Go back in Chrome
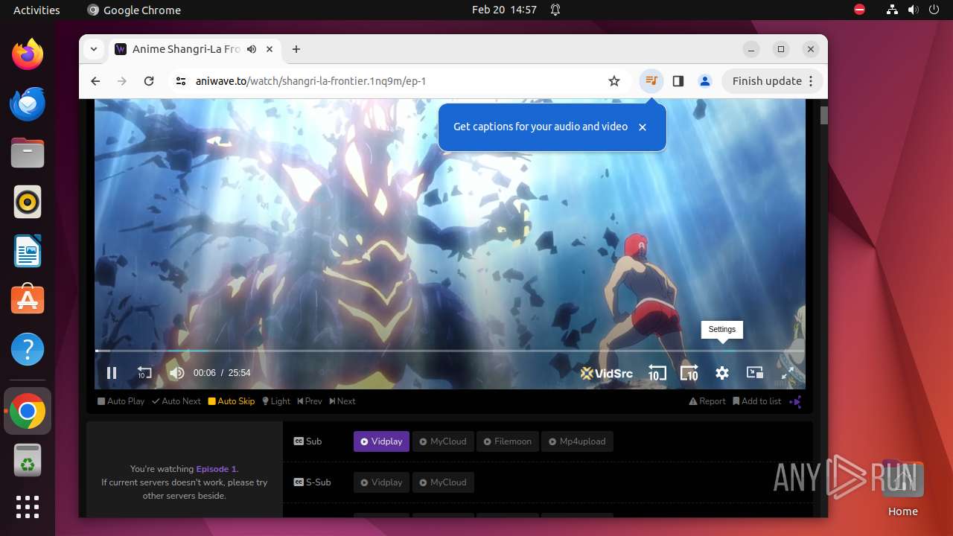The height and width of the screenshot is (536, 953). click(95, 81)
